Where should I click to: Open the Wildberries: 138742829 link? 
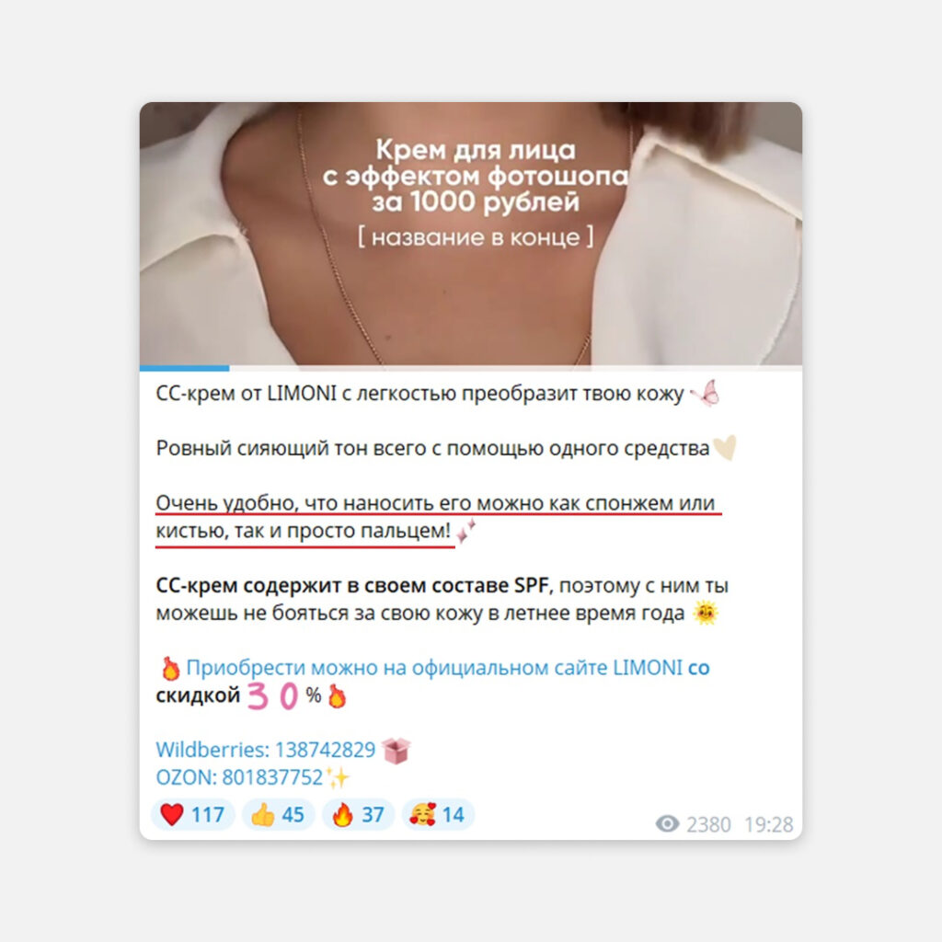click(x=266, y=750)
